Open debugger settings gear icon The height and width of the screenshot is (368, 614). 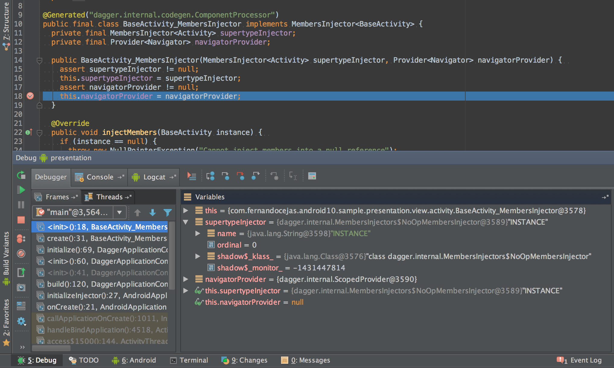tap(21, 321)
